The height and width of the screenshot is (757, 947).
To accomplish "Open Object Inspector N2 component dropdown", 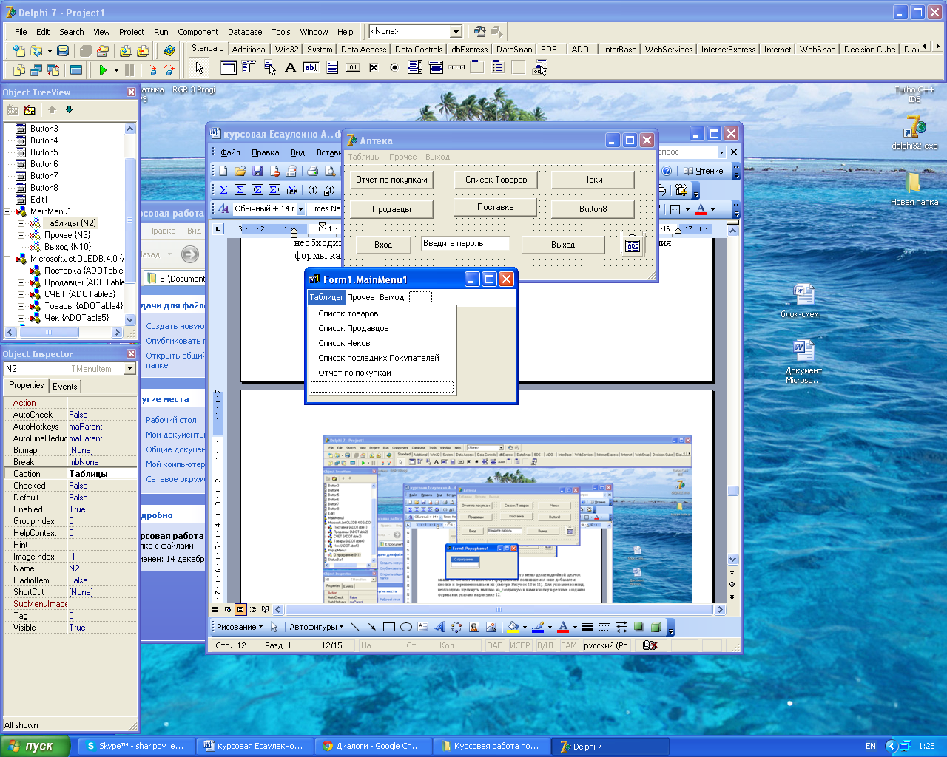I will (x=129, y=369).
